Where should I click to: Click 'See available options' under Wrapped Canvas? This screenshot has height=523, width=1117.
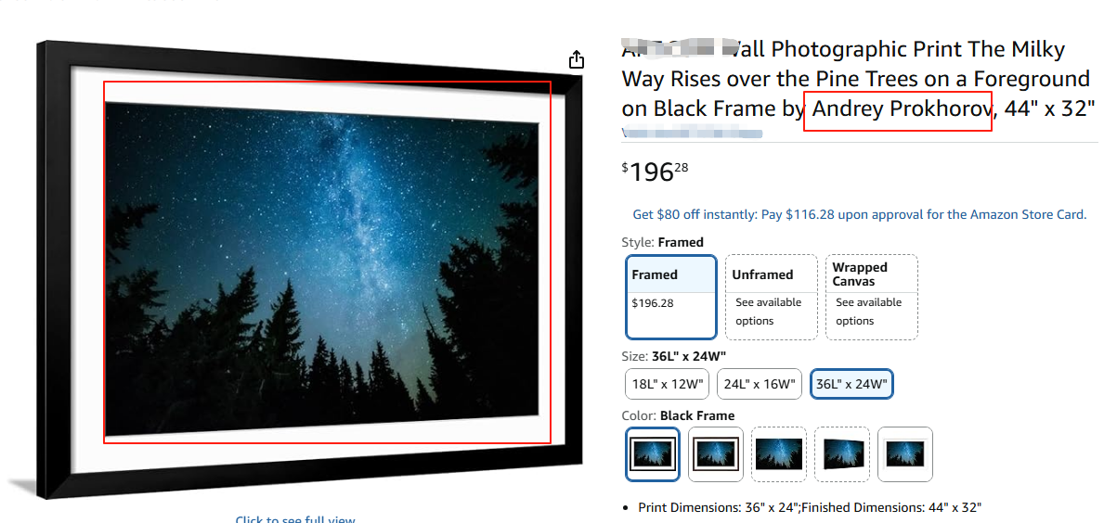point(869,312)
